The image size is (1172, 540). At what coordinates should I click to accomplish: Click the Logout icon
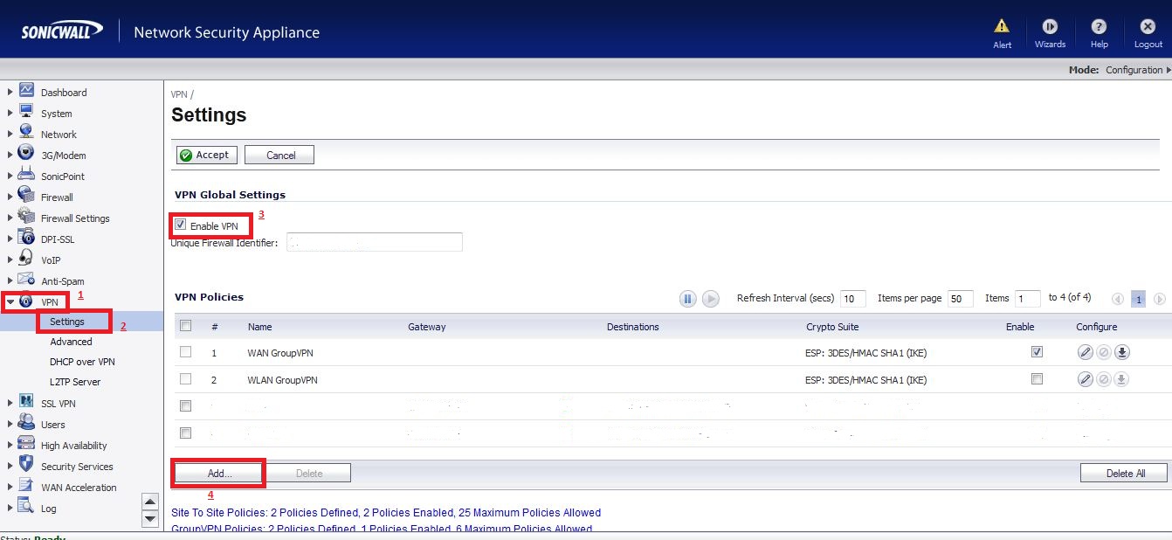(x=1148, y=27)
